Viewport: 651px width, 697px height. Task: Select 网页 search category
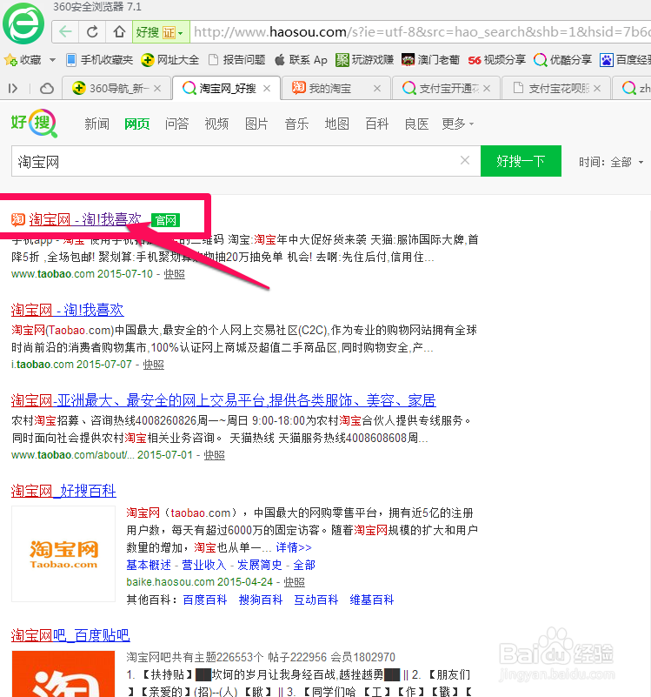tap(136, 124)
